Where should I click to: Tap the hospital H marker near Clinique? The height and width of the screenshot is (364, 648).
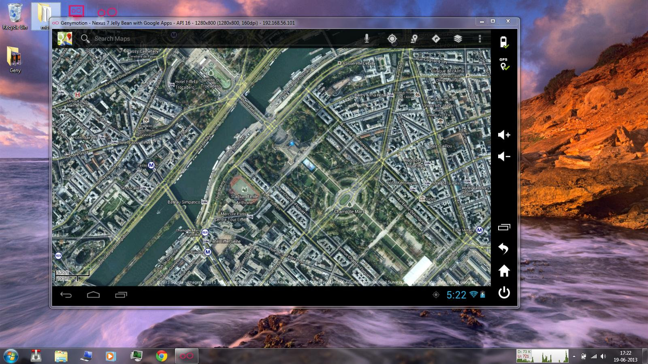(x=77, y=95)
